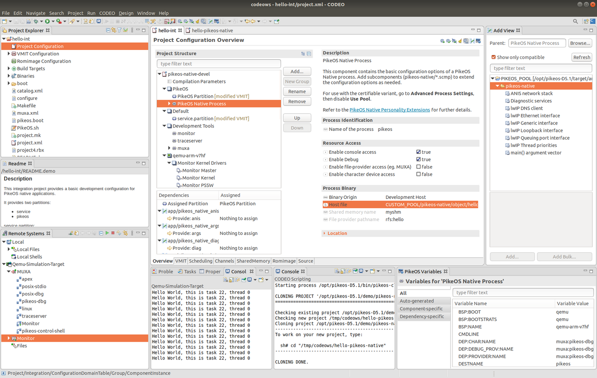597x378 pixels.
Task: Select the Run icon in the toolbar
Action: [x=48, y=21]
